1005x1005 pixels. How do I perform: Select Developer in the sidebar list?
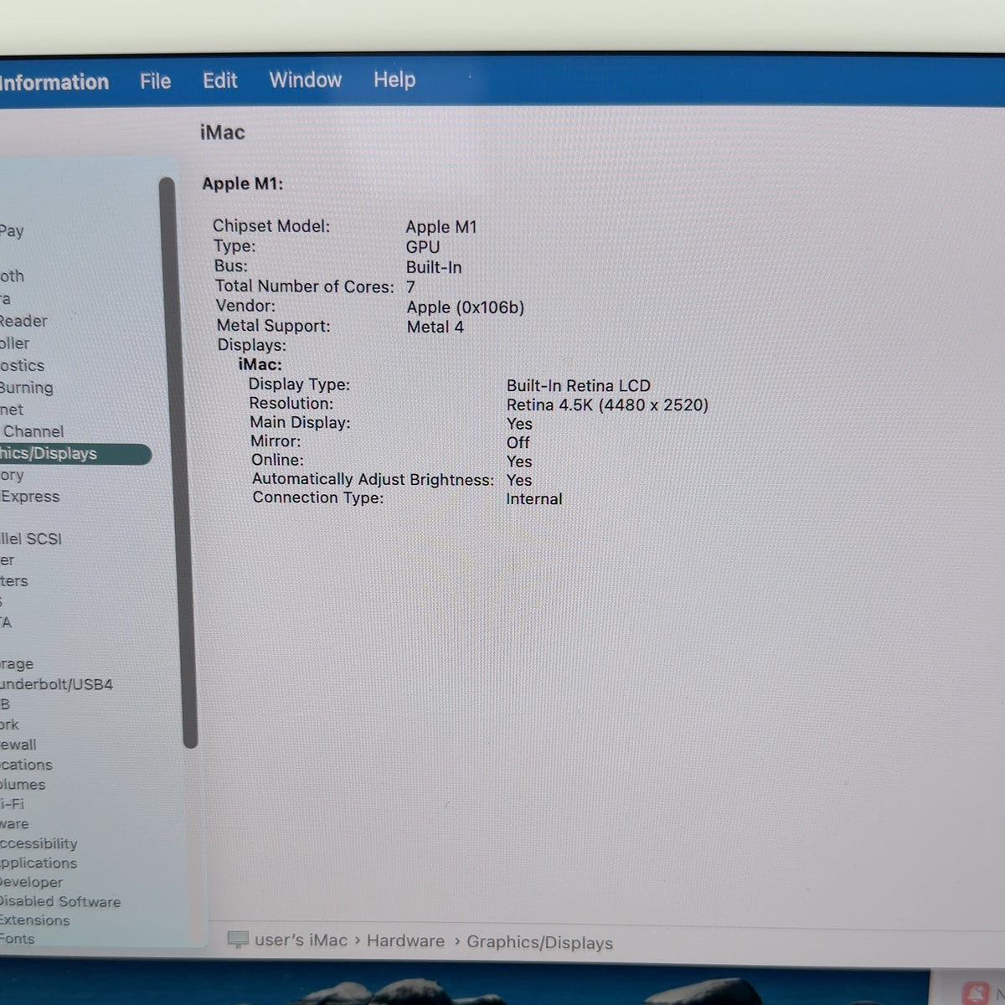(32, 882)
